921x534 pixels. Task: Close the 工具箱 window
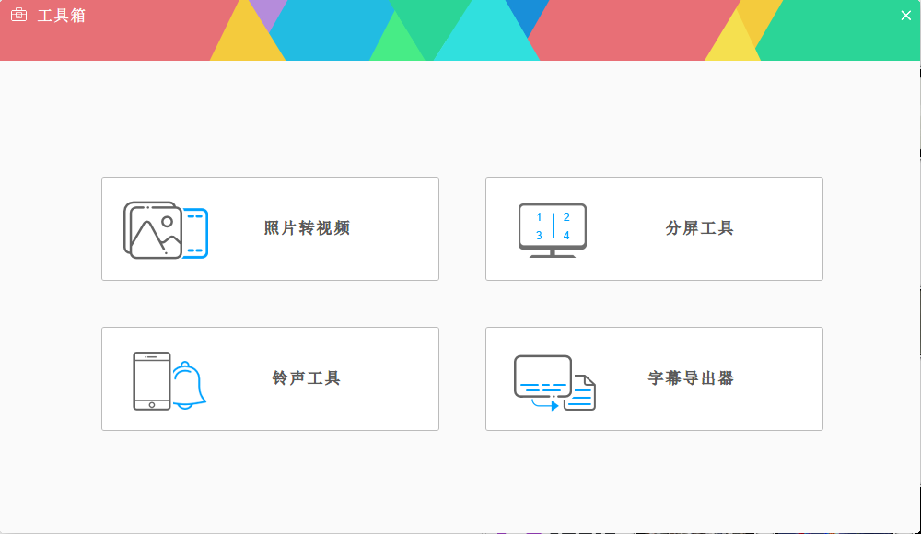click(x=905, y=15)
